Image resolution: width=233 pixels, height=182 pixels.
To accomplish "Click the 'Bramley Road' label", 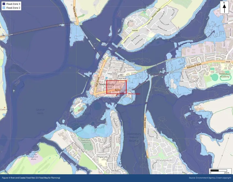I will 136,38.
